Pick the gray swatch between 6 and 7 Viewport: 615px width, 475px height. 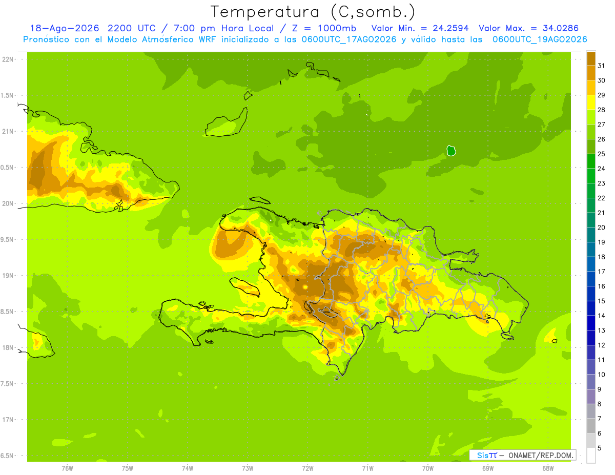(591, 426)
